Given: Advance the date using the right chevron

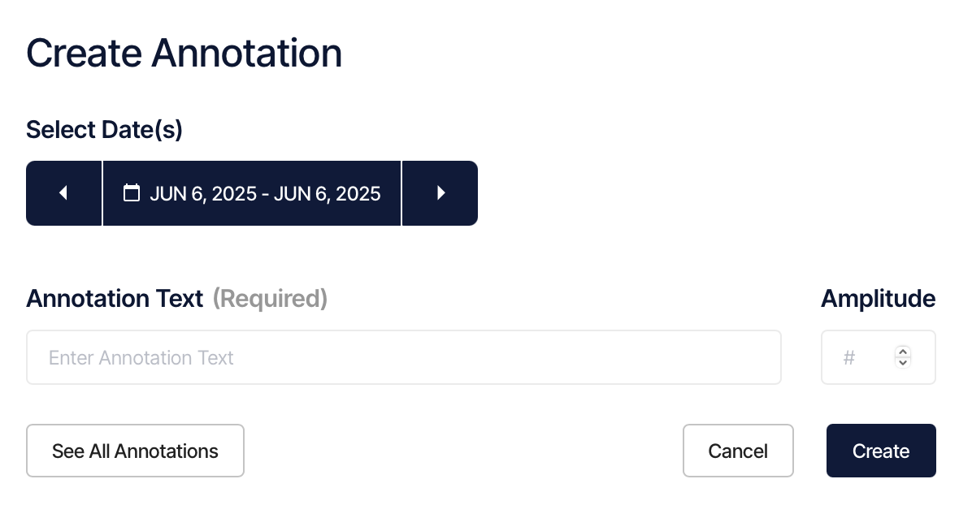Looking at the screenshot, I should pyautogui.click(x=440, y=192).
